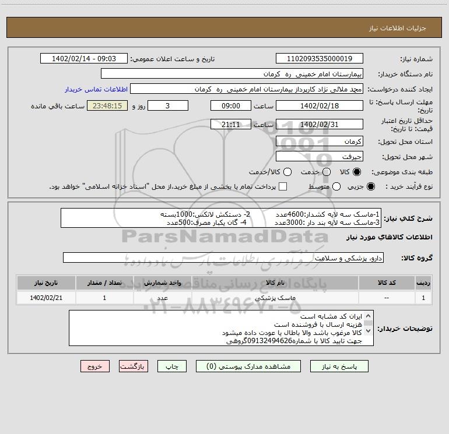Select the متوسط purchase type radio

pyautogui.click(x=336, y=186)
